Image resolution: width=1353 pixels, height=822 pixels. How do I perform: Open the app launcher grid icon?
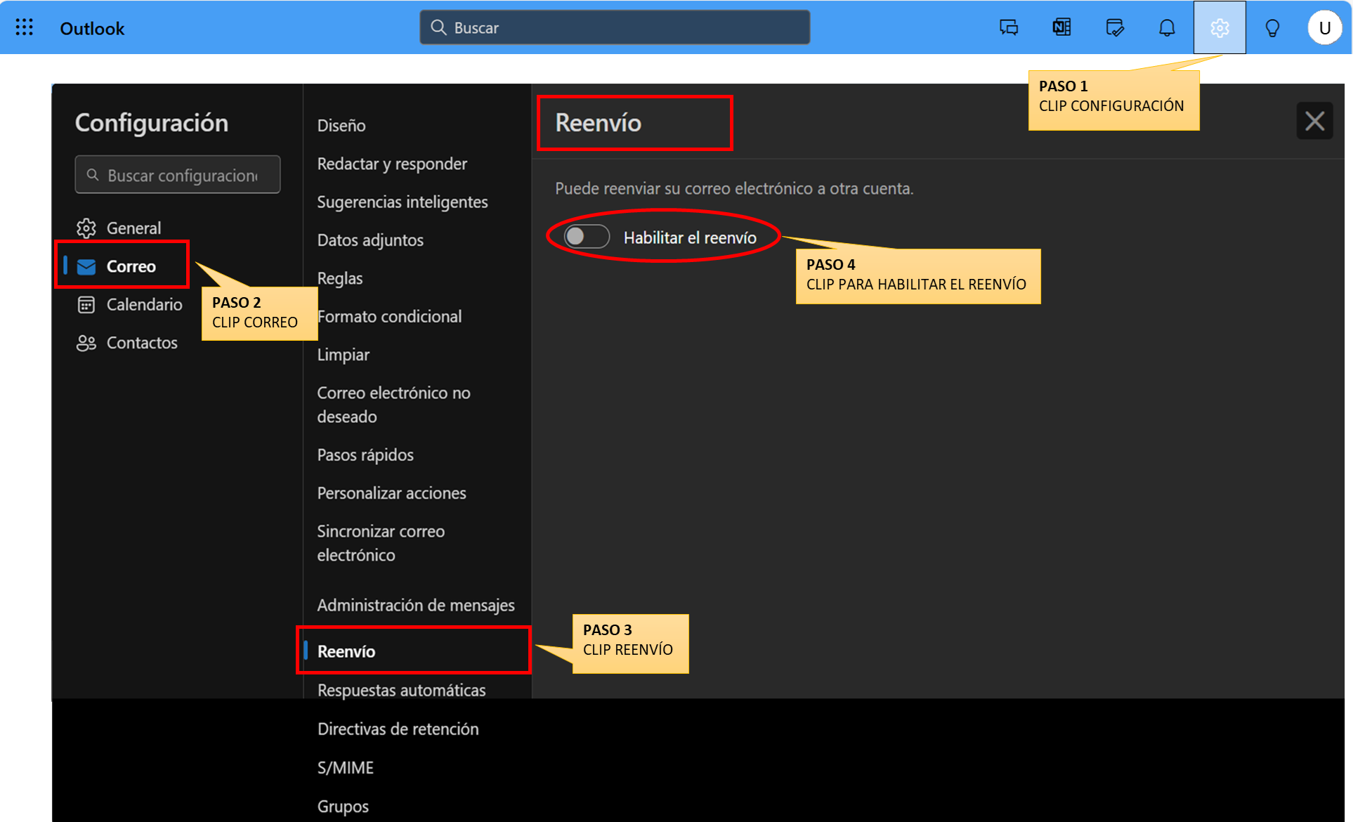(24, 27)
